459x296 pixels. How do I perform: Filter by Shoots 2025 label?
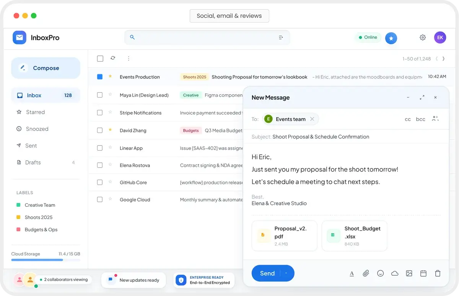point(34,218)
